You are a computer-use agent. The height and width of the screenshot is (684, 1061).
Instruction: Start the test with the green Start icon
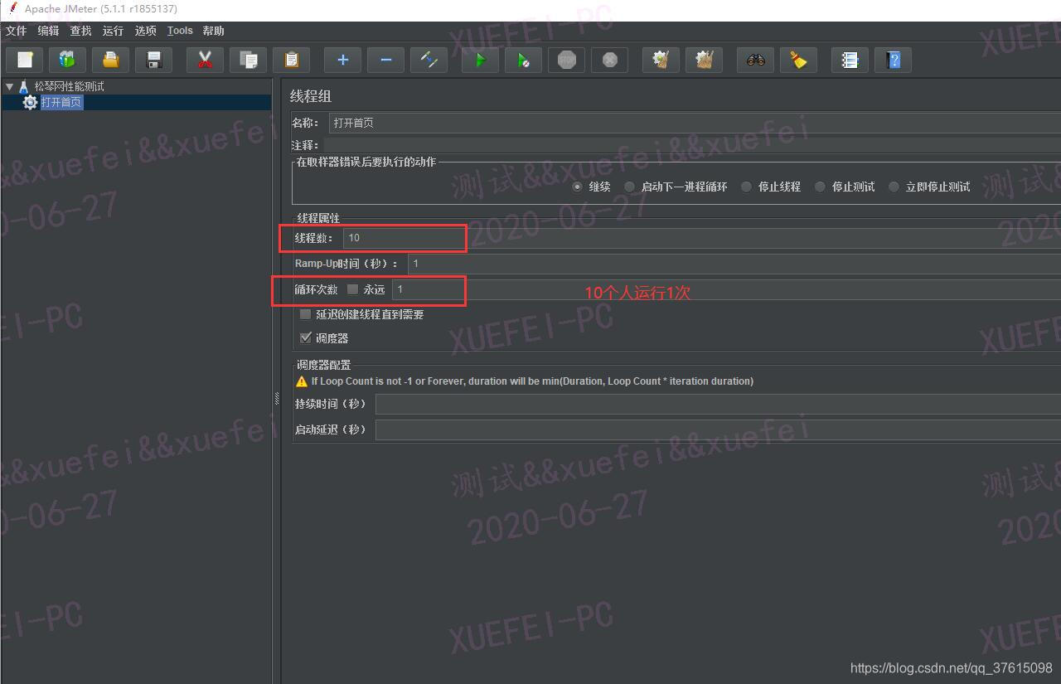click(480, 60)
